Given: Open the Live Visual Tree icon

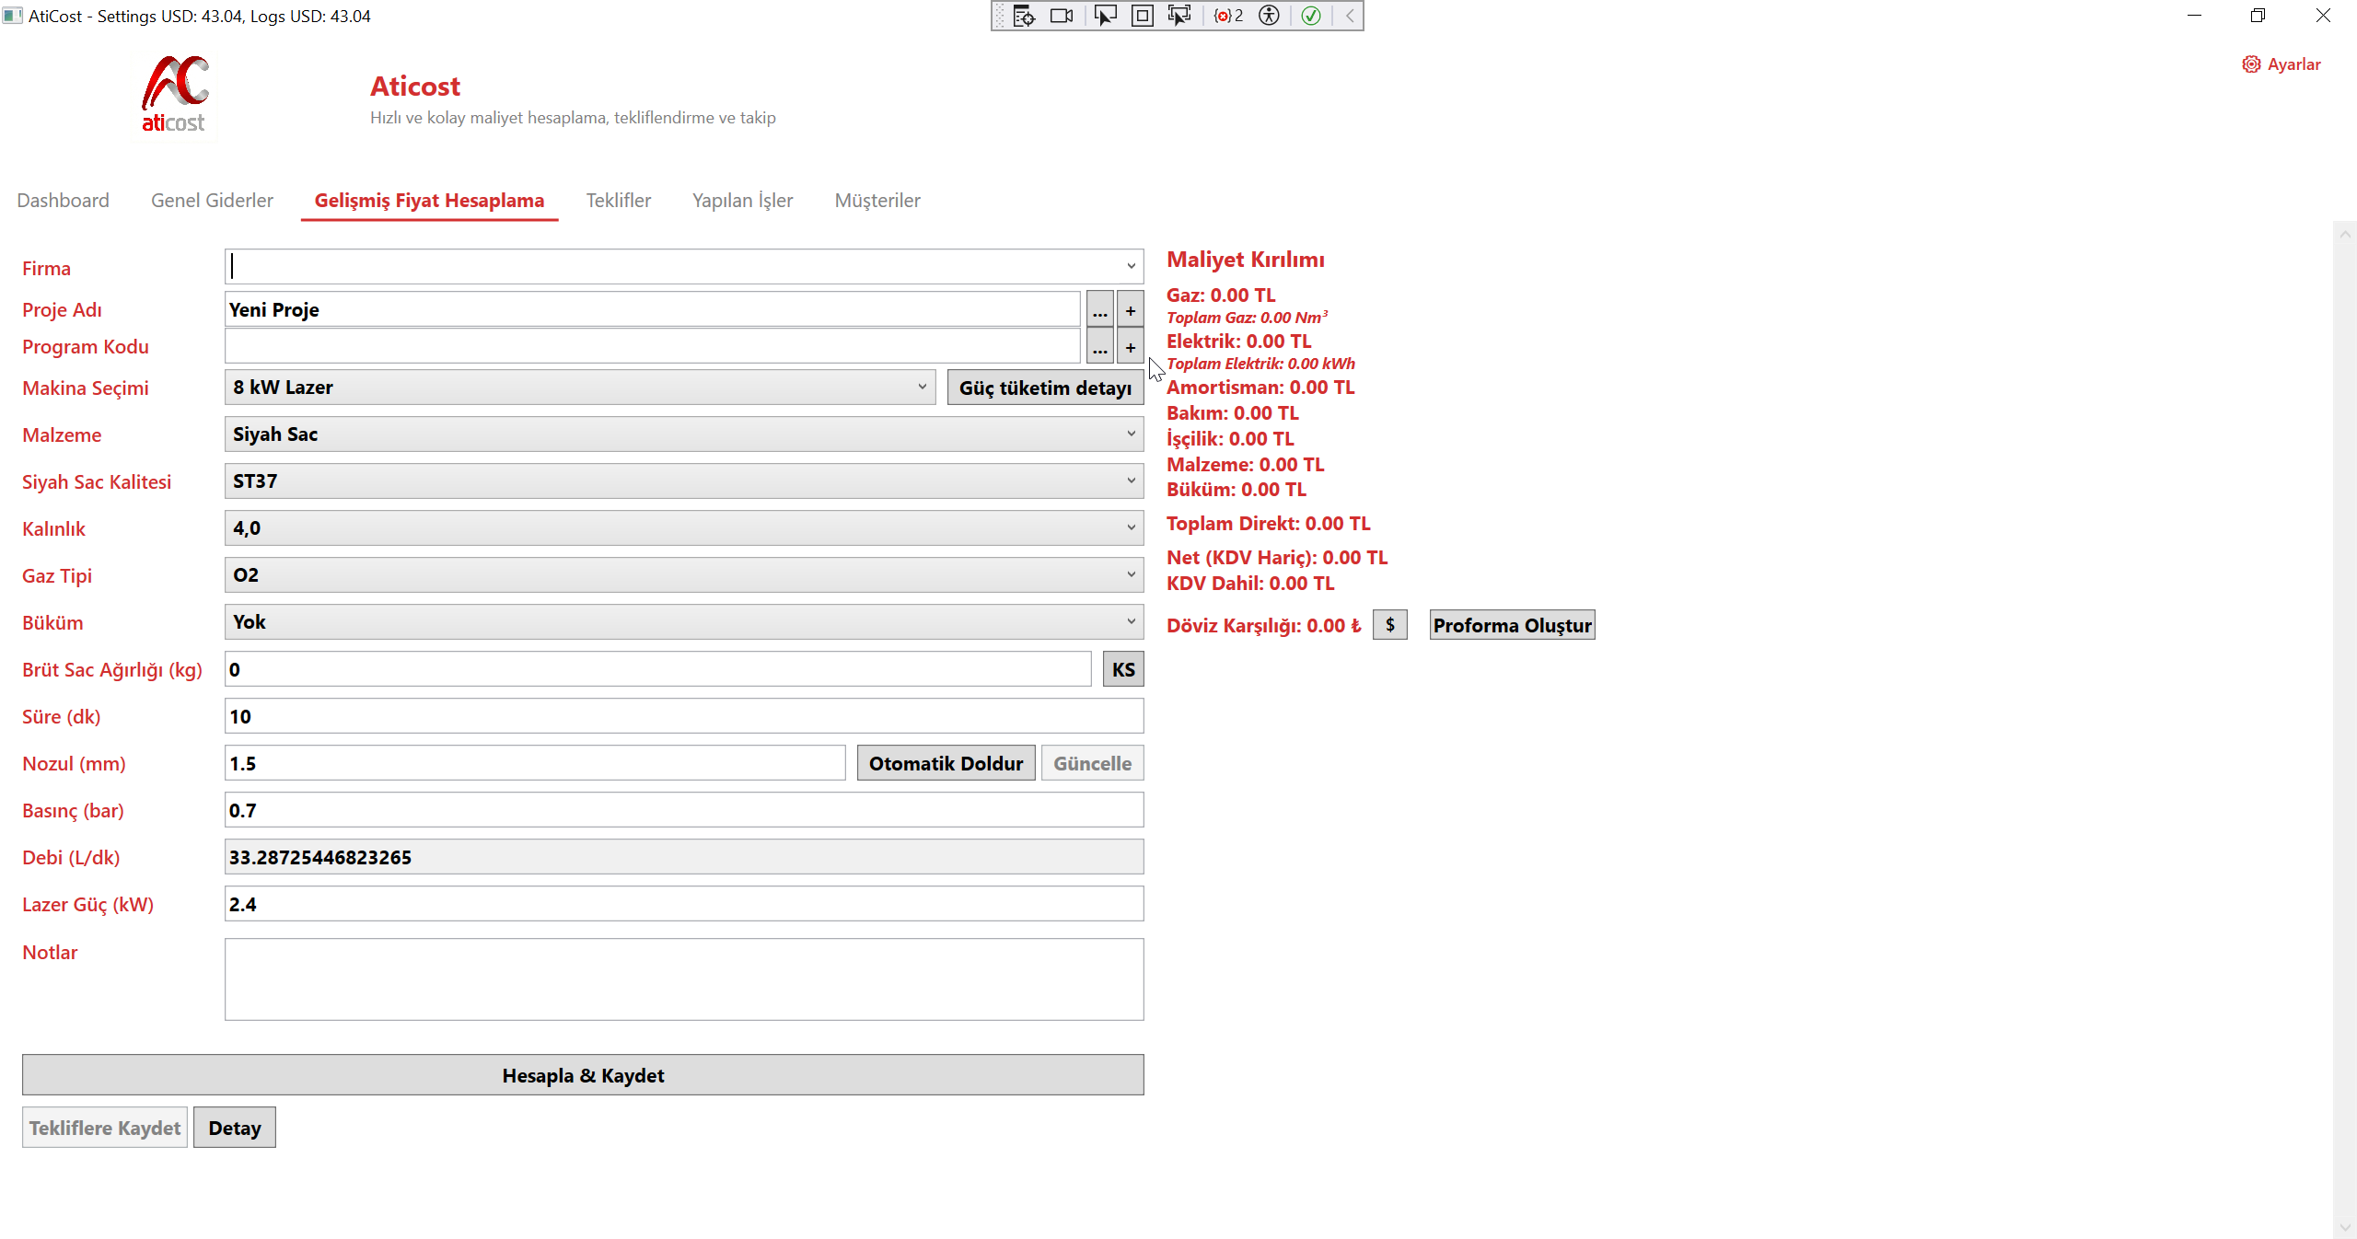Looking at the screenshot, I should [x=1024, y=16].
